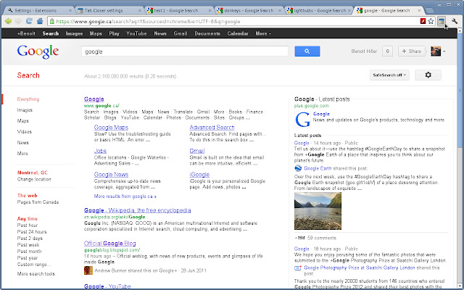Open the Advanced Search sitelink
The height and width of the screenshot is (290, 464).
[x=212, y=128]
